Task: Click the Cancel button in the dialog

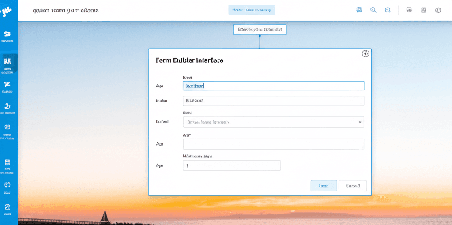Action: pyautogui.click(x=352, y=186)
